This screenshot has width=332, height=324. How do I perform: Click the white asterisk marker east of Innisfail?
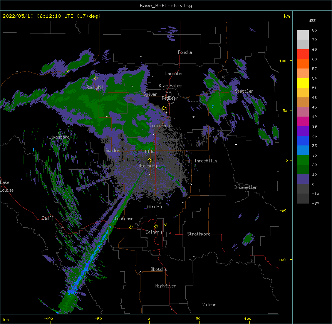tap(193, 117)
